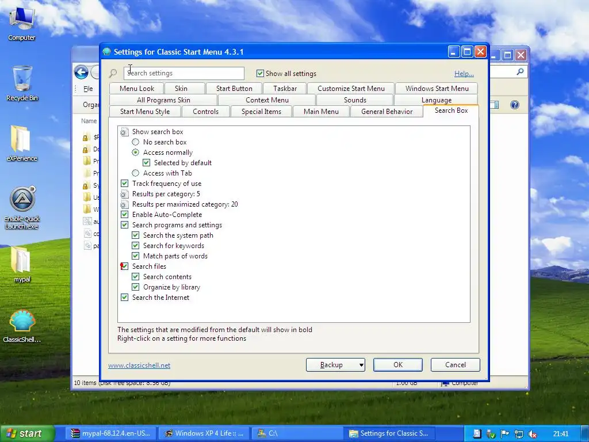Switch to Windows XP 4 Life taskbar item

(204, 433)
